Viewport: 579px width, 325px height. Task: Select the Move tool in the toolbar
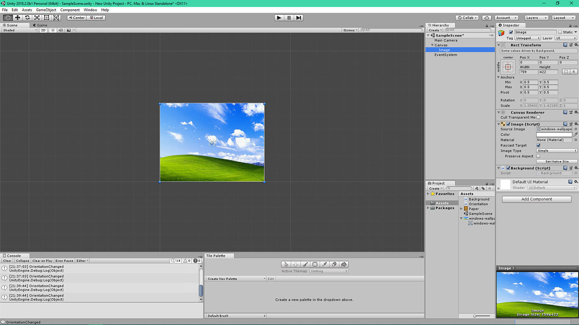click(17, 18)
